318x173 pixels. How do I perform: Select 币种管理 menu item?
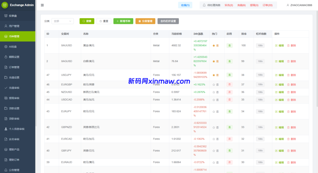point(18,36)
